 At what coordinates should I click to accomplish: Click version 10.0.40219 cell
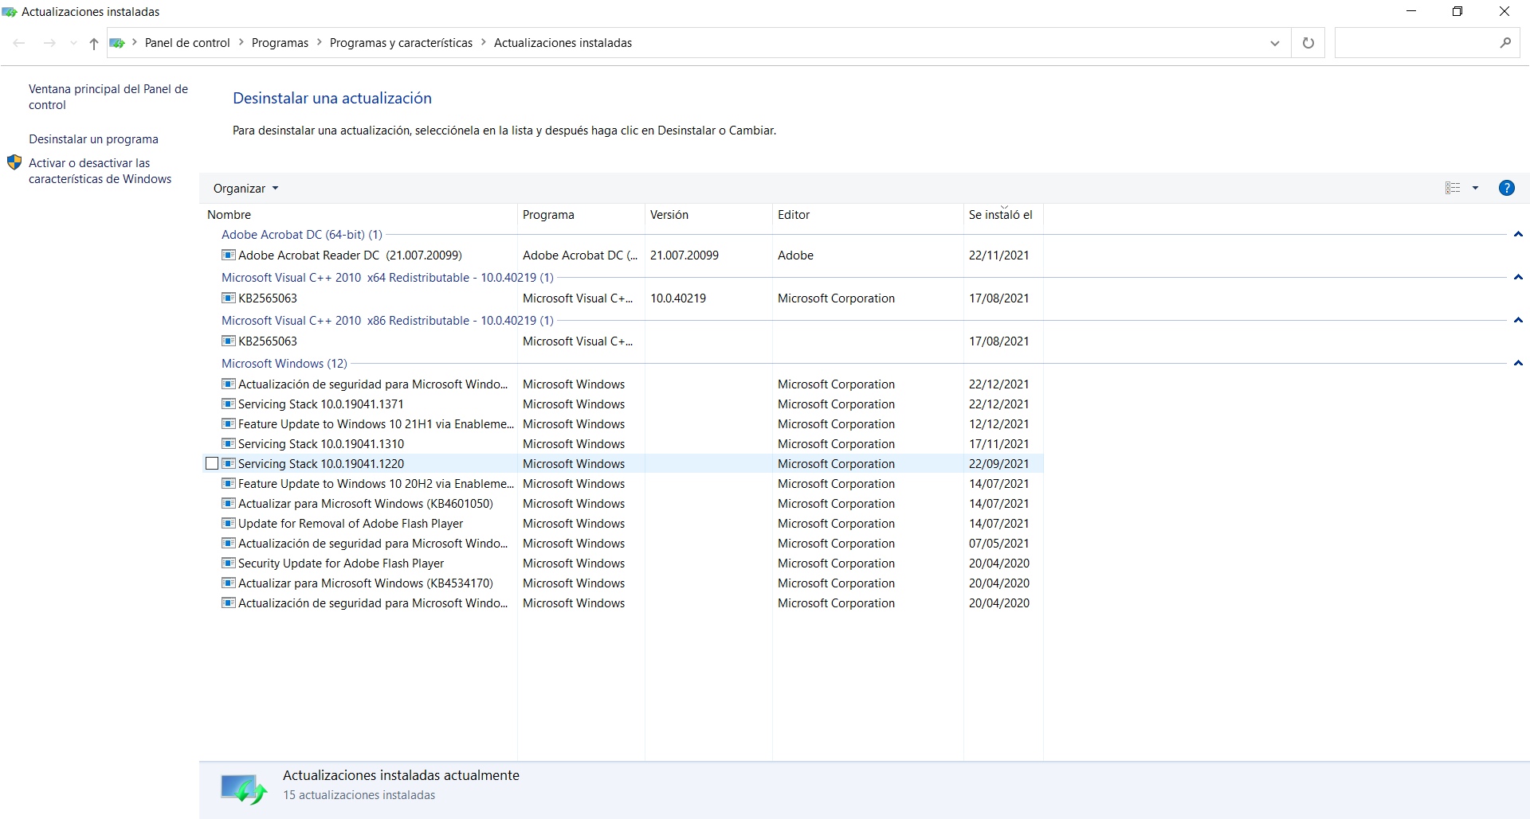[x=677, y=298]
